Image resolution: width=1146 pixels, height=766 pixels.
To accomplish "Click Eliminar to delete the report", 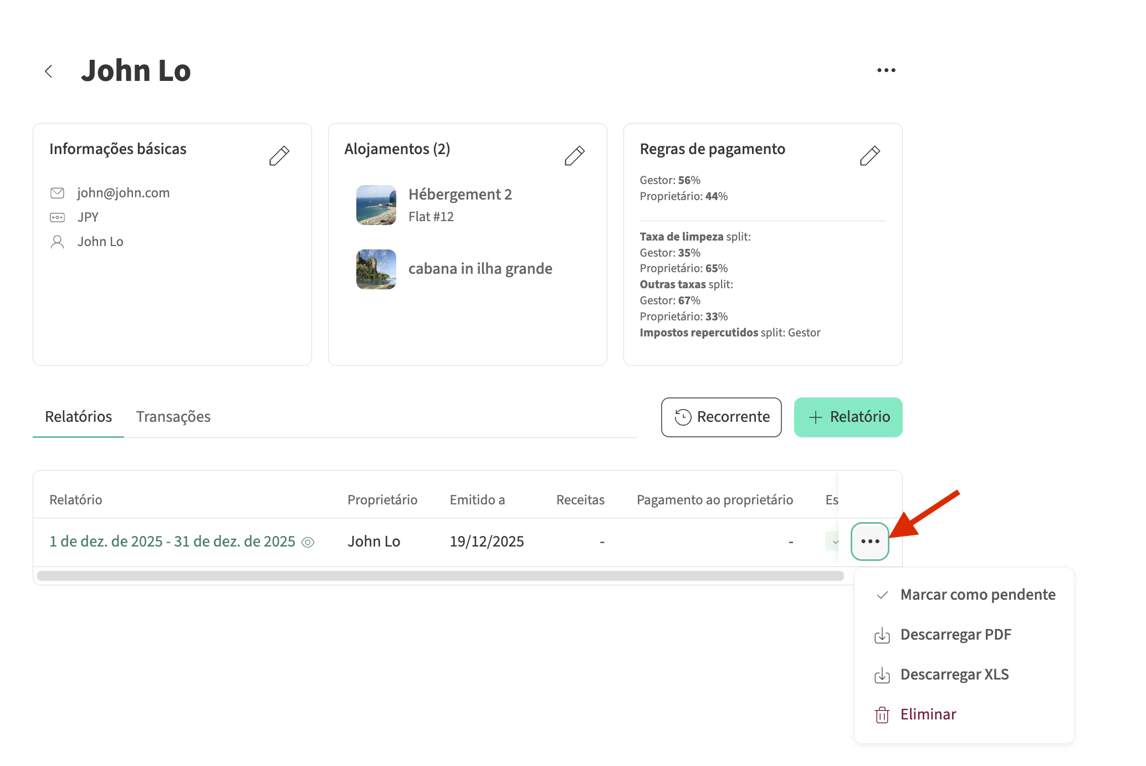I will (928, 714).
